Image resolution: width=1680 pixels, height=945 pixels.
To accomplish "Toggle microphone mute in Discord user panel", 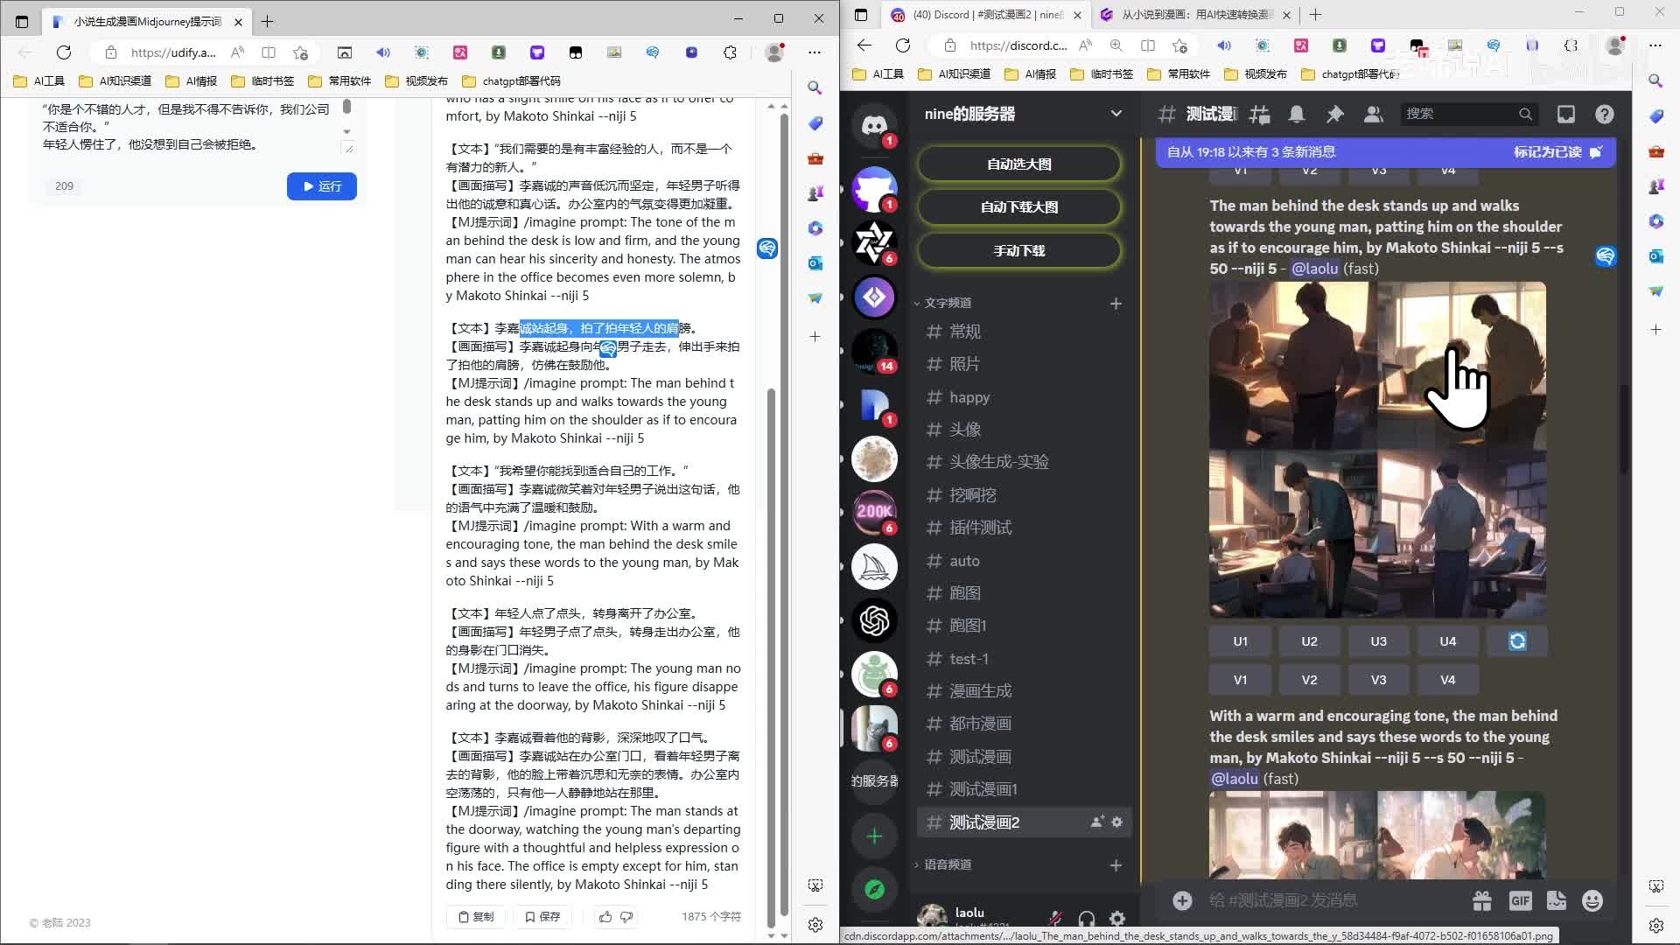I will 1055,918.
